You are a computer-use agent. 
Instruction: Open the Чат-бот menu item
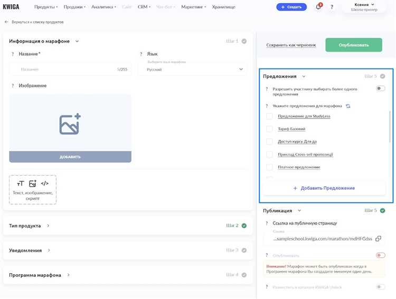[x=166, y=7]
